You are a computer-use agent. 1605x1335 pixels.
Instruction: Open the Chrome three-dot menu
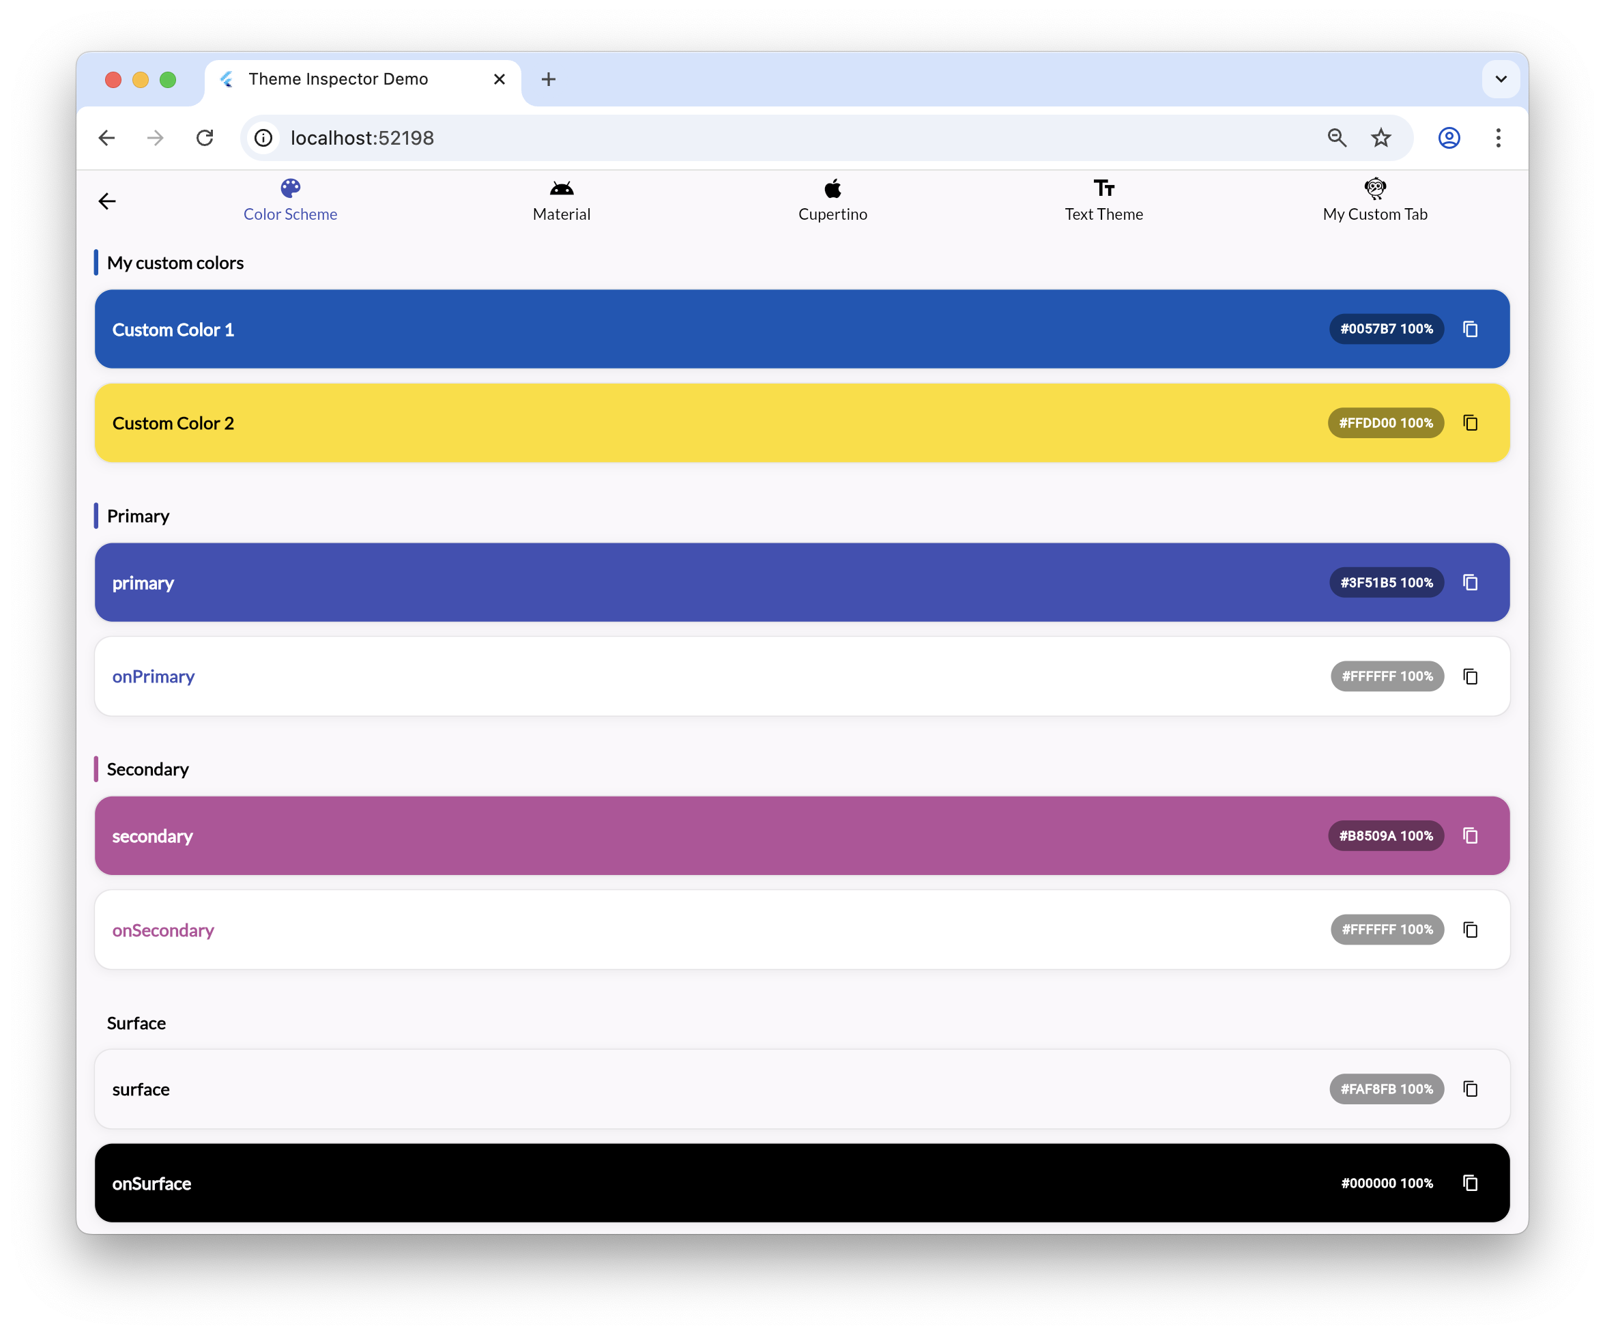[x=1498, y=138]
